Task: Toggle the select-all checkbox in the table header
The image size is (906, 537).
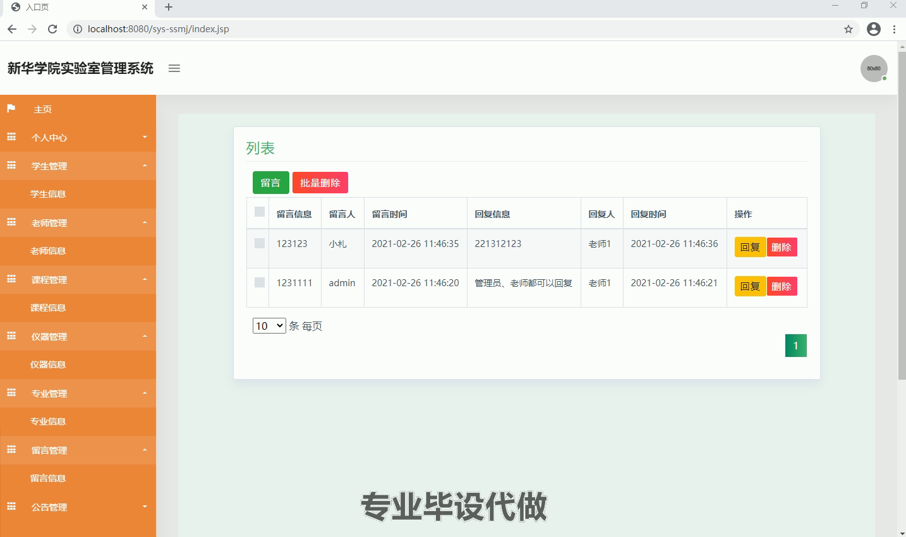Action: 260,212
